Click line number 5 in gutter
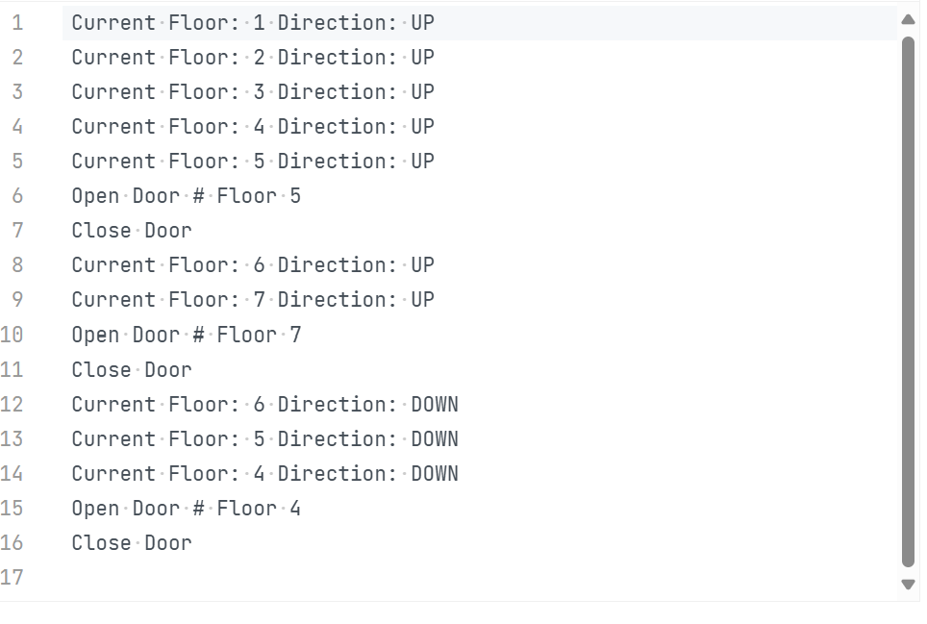 coord(17,162)
